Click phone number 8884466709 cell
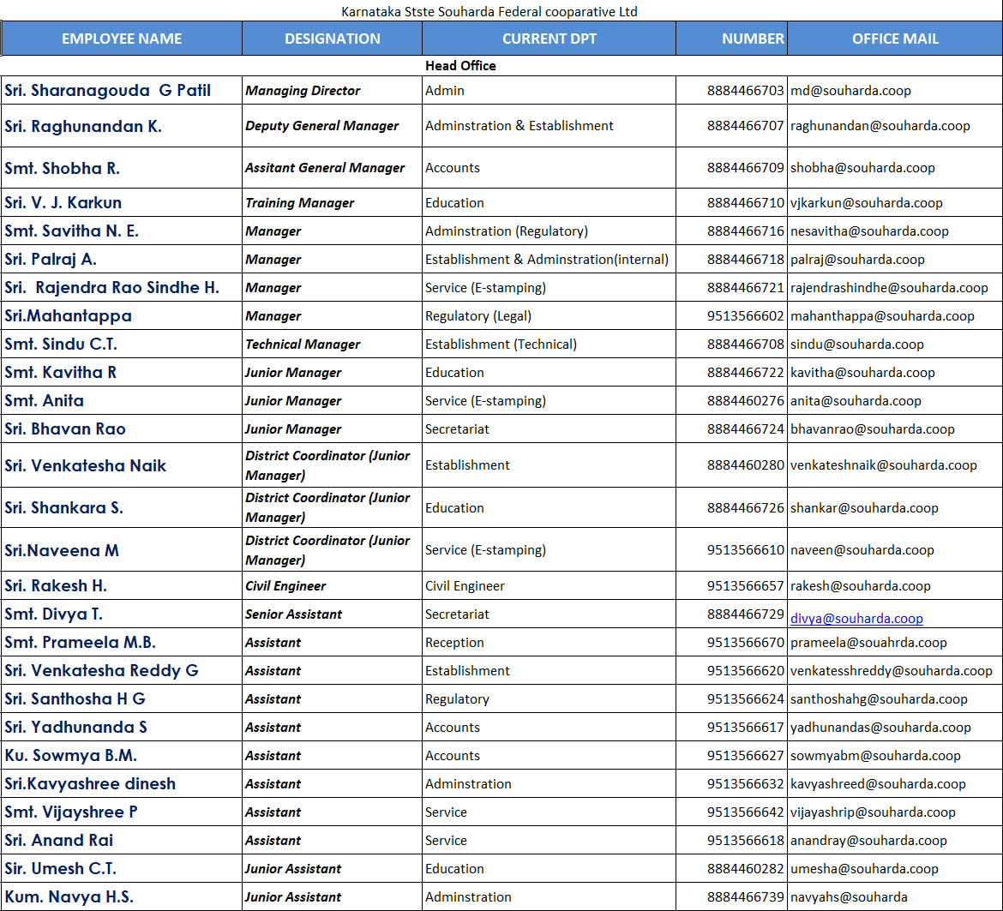Viewport: 1003px width, 911px height. tap(745, 168)
